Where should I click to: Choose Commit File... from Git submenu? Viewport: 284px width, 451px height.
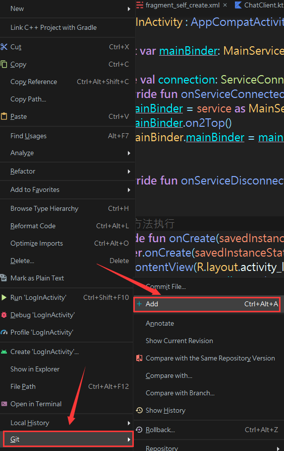pyautogui.click(x=166, y=287)
